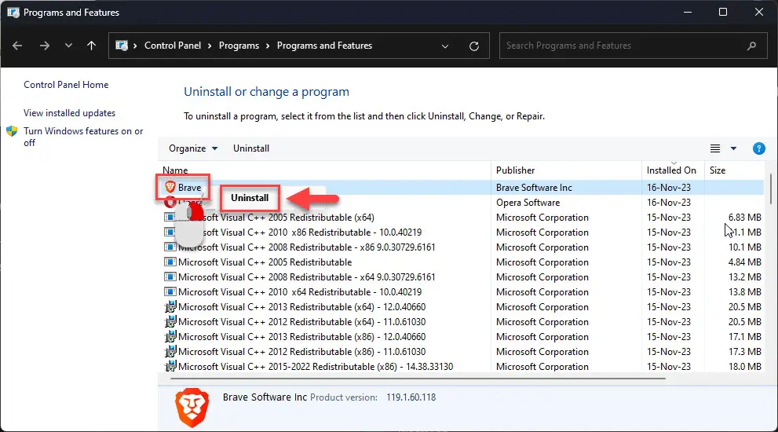Click the vertical list scrollbar
The height and width of the screenshot is (432, 778).
tap(771, 189)
